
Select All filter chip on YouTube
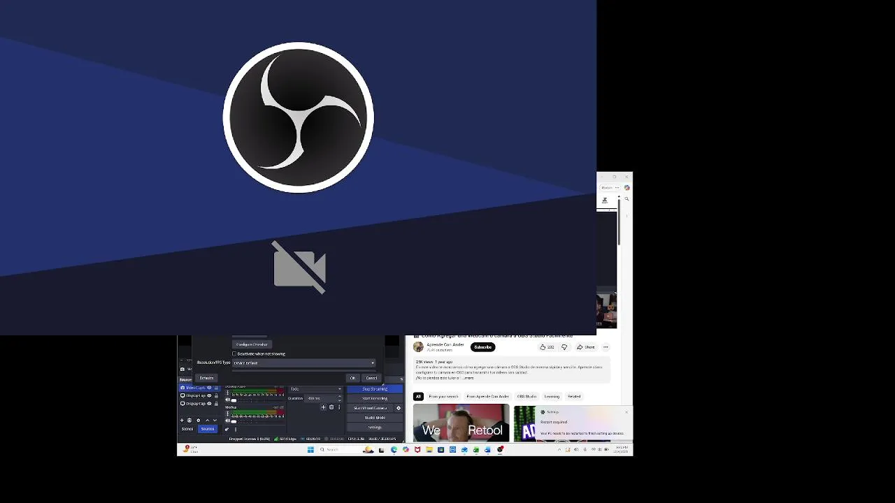[418, 396]
